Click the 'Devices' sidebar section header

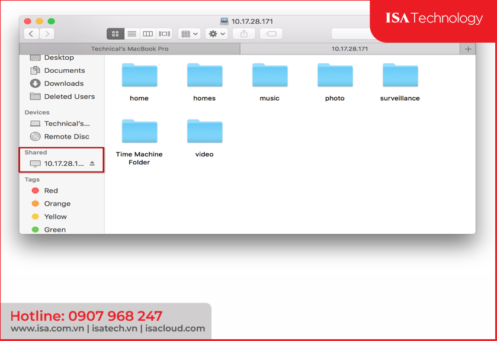pyautogui.click(x=37, y=112)
